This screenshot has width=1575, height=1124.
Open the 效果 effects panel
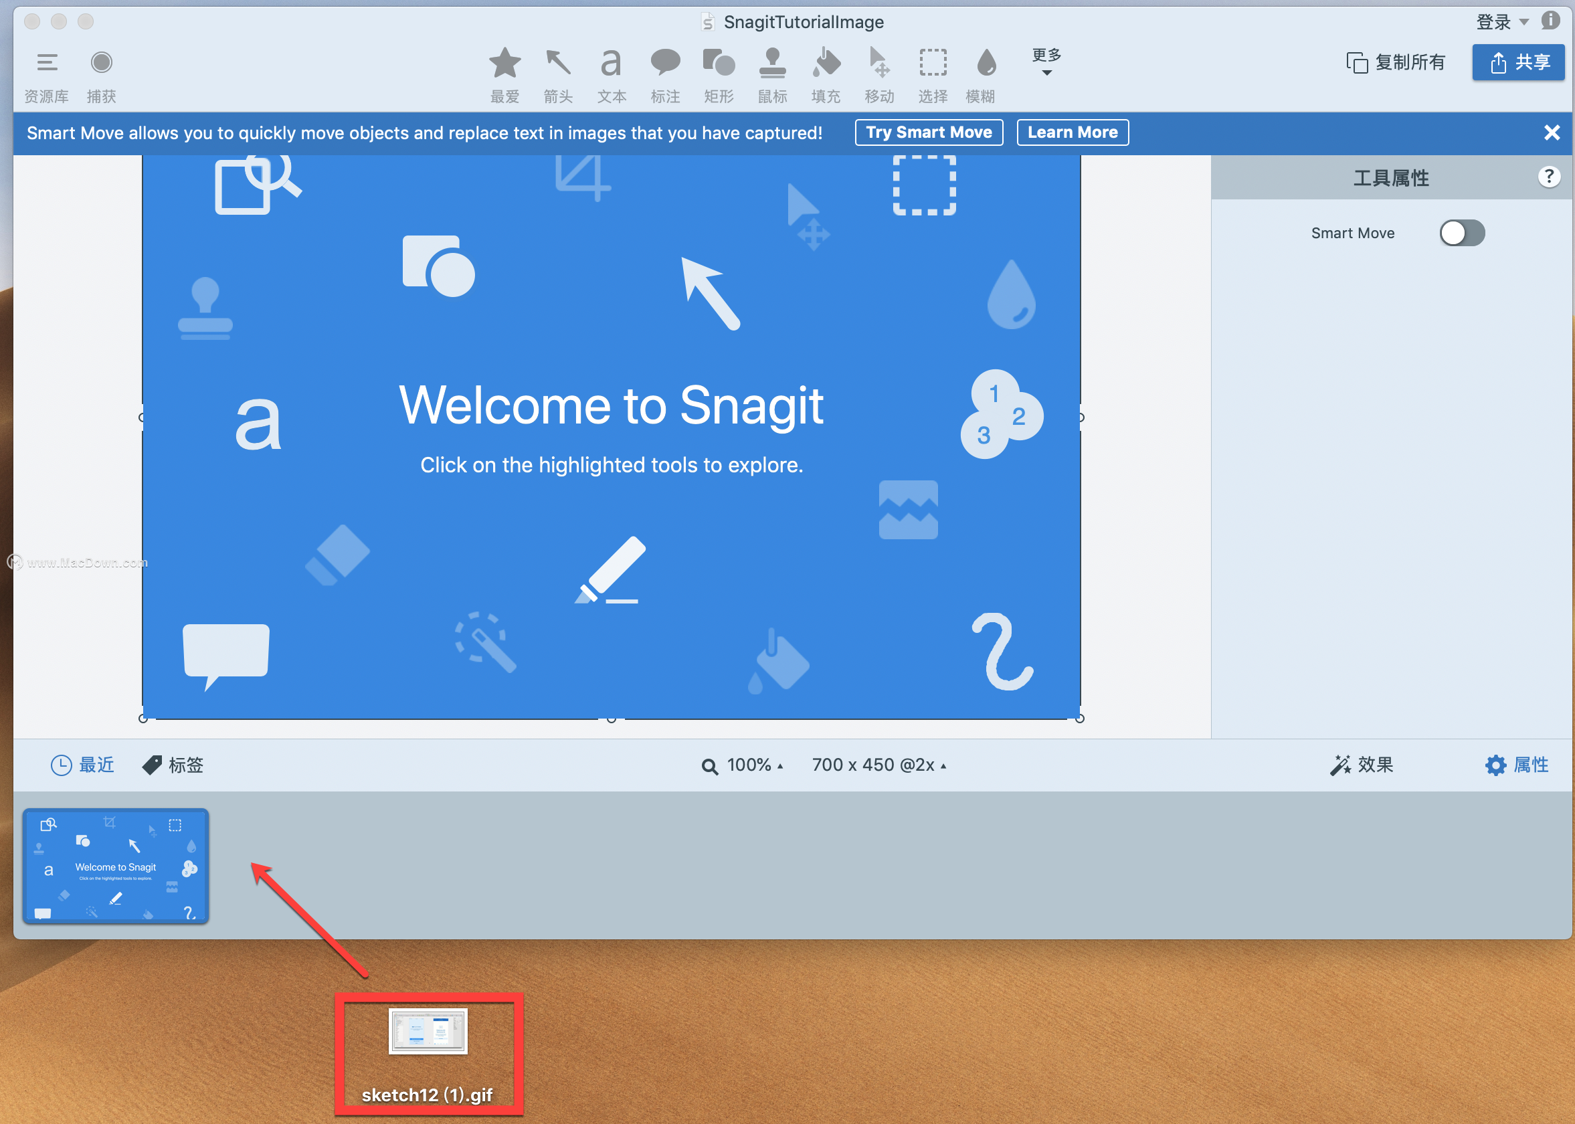(x=1362, y=765)
